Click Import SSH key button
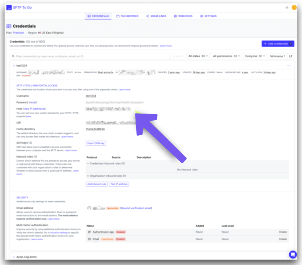The height and width of the screenshot is (265, 302). pos(96,143)
